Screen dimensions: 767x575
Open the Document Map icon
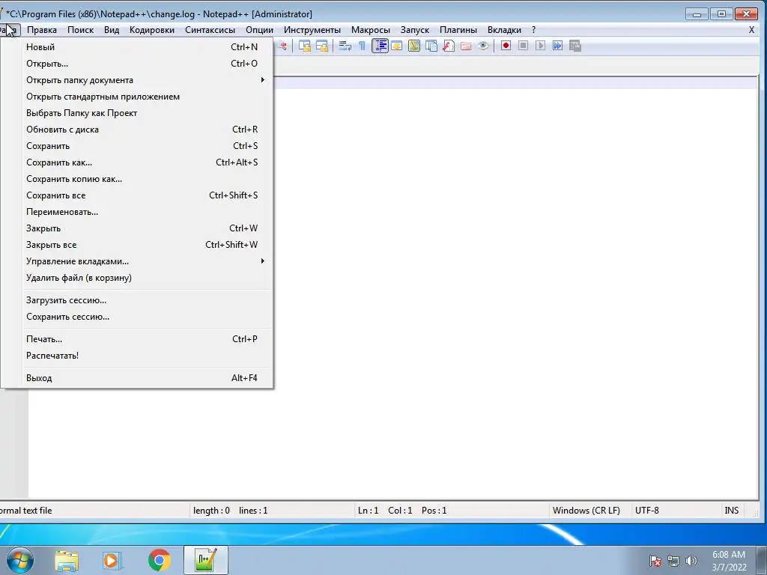(413, 46)
